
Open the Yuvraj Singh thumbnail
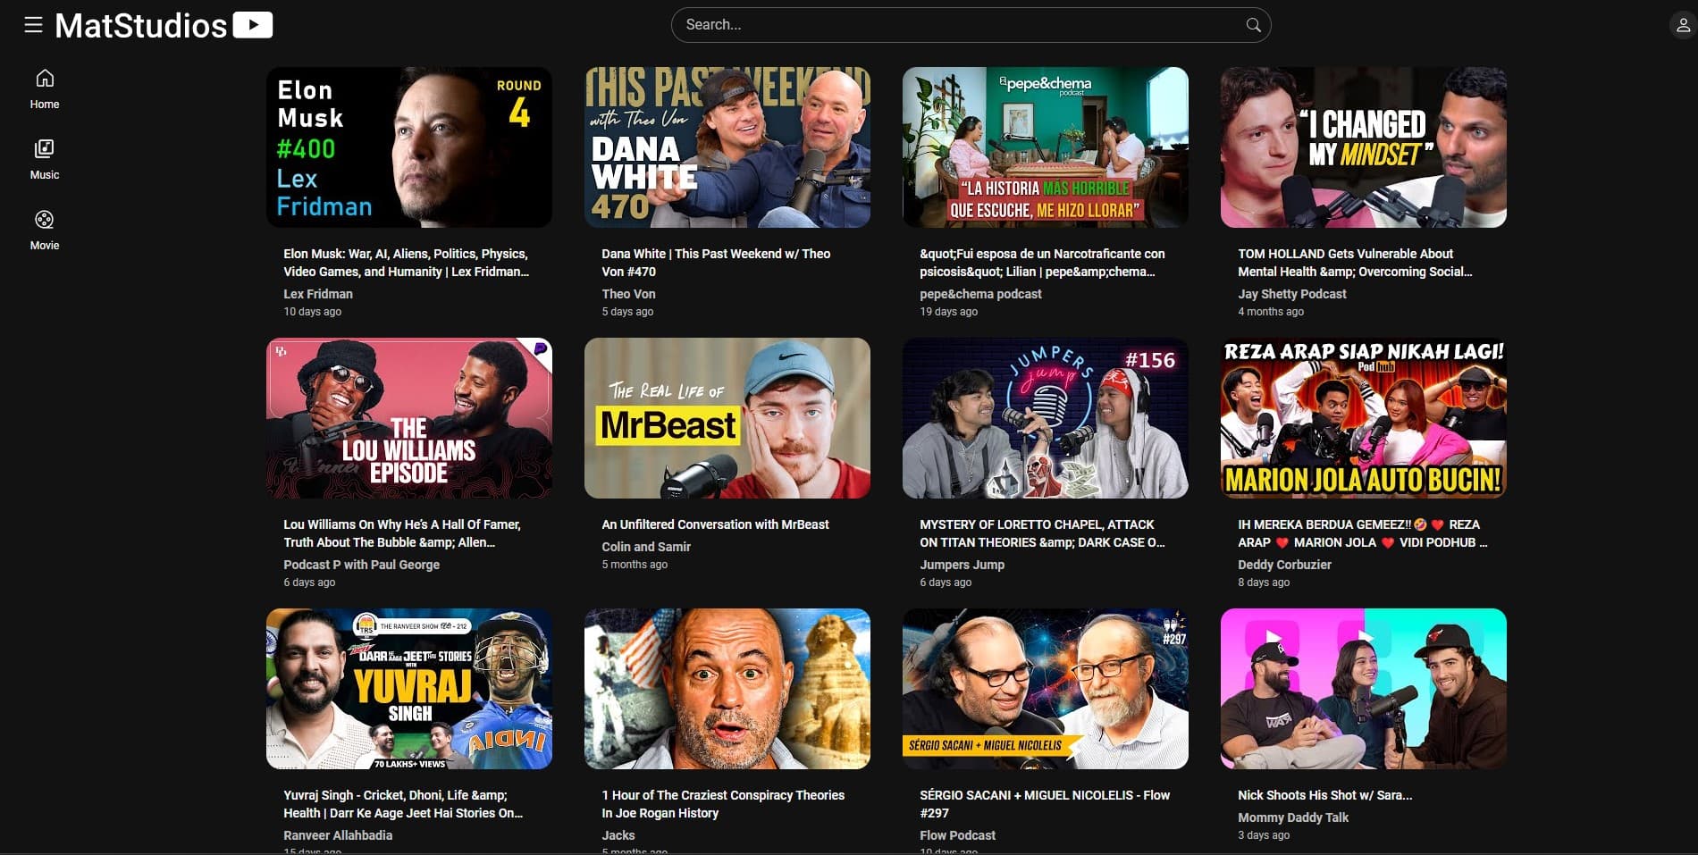click(409, 689)
